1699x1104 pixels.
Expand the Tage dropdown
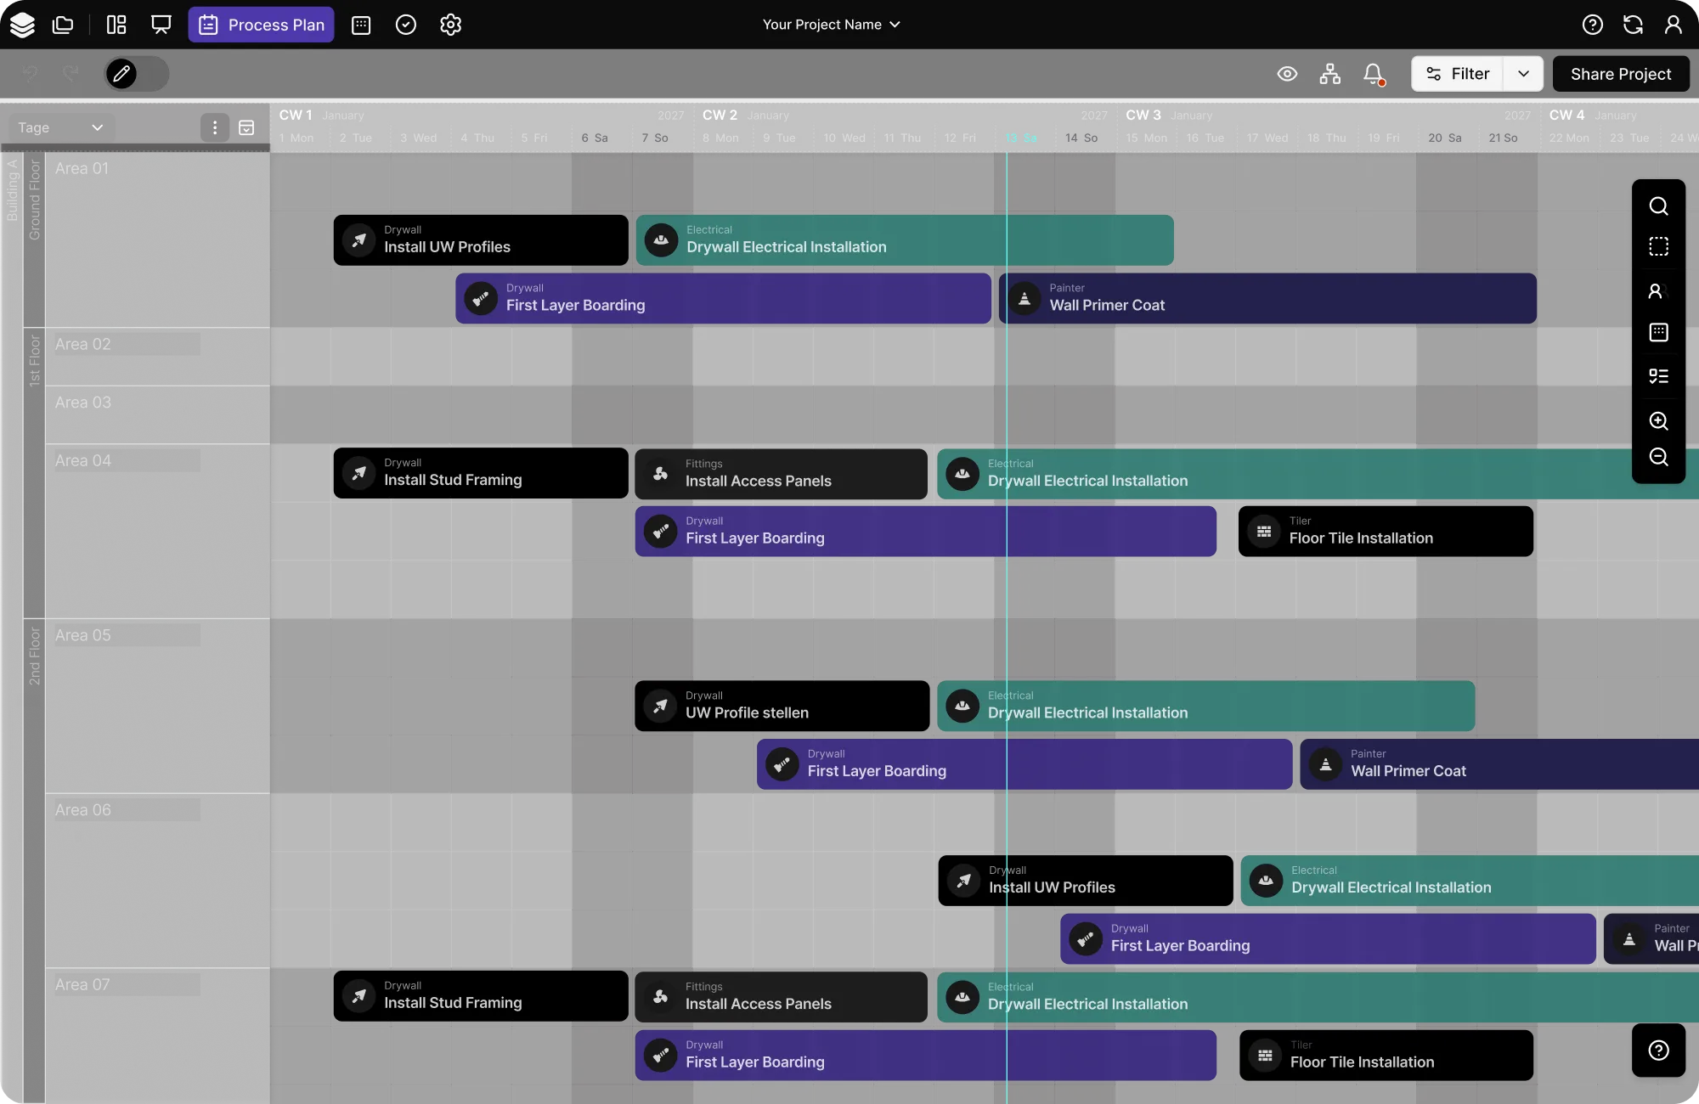(x=98, y=127)
